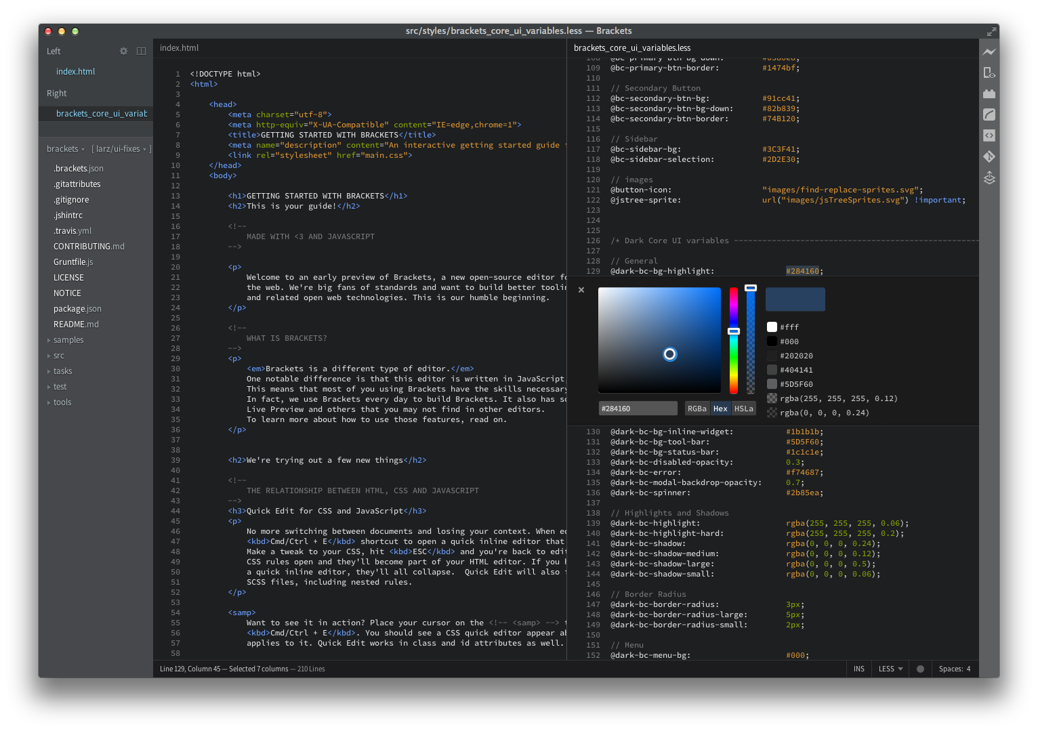1038x731 pixels.
Task: Select README.md in the file tree
Action: pos(76,324)
